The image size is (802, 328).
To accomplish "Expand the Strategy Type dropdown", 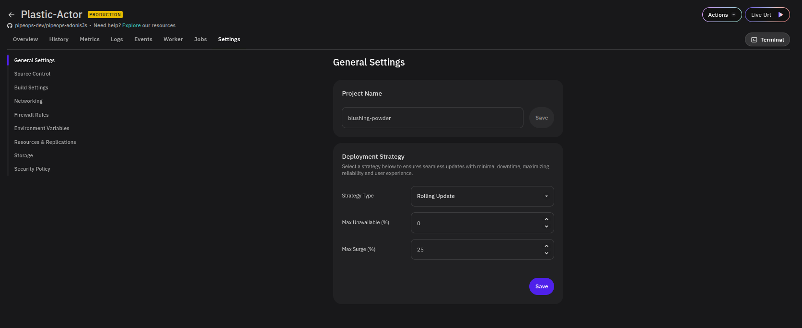I will pos(482,196).
